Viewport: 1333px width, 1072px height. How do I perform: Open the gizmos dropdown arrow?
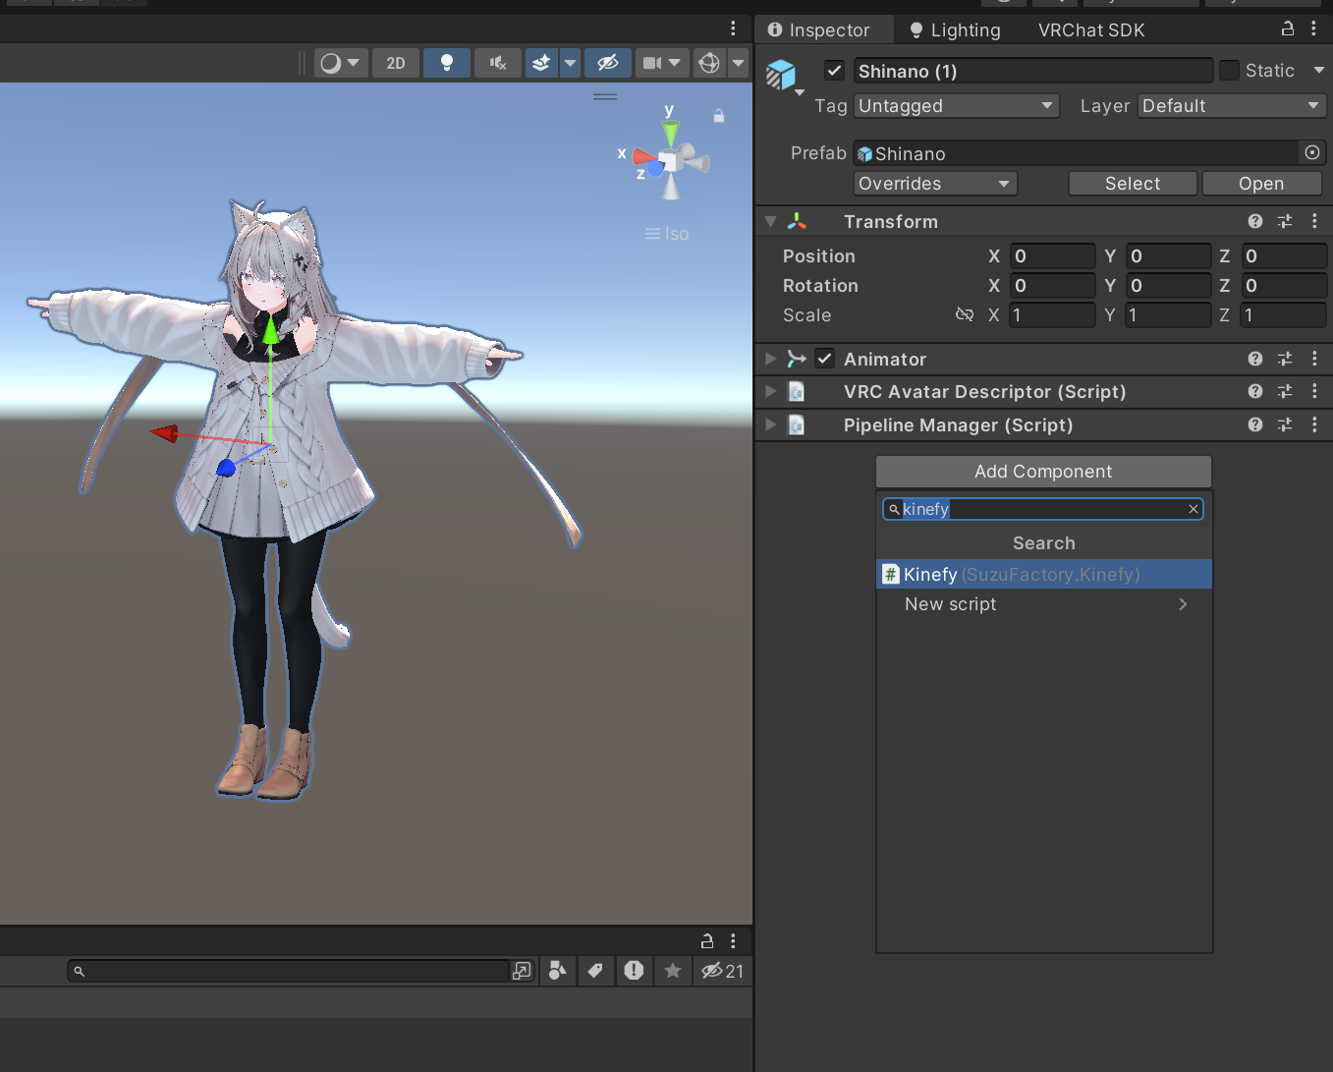[738, 63]
